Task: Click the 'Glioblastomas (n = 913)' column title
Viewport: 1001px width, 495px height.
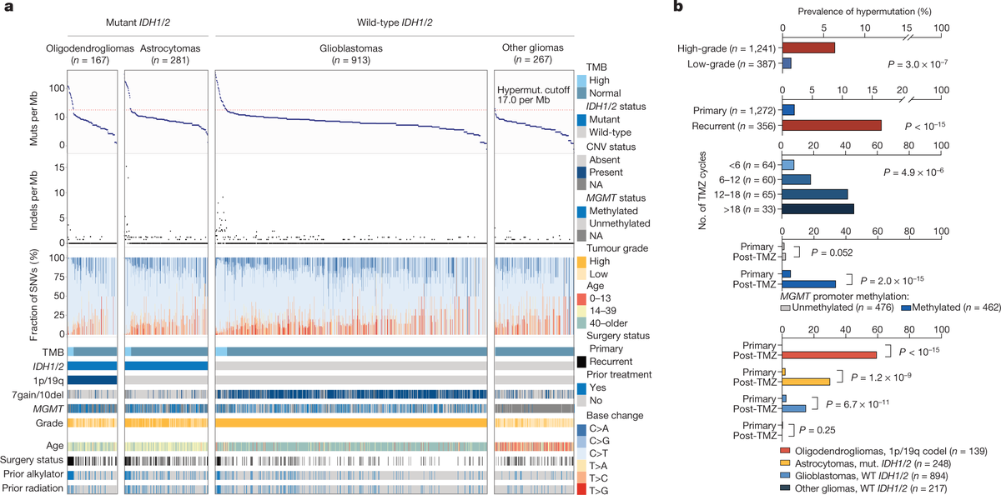Action: click(351, 53)
